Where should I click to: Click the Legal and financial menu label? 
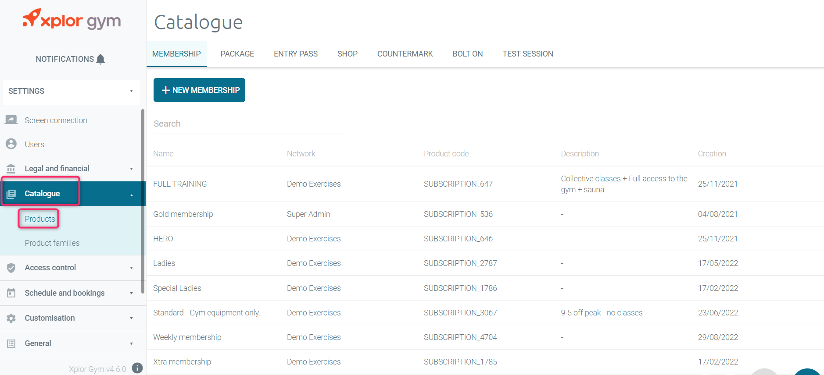[x=57, y=169]
